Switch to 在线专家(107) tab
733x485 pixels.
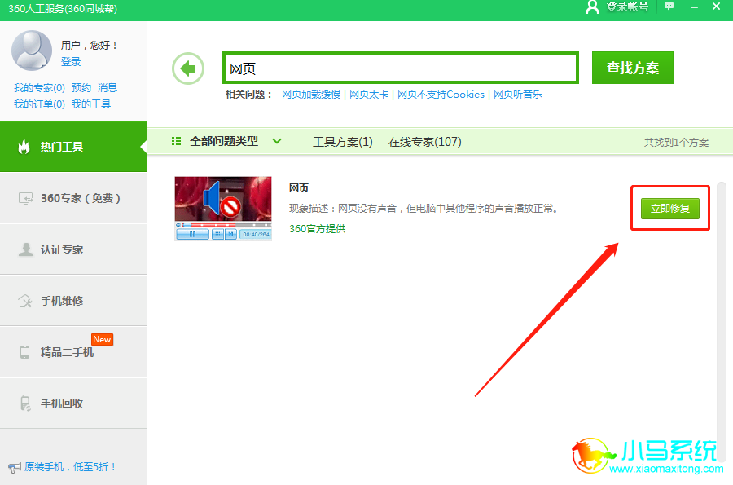(x=425, y=142)
